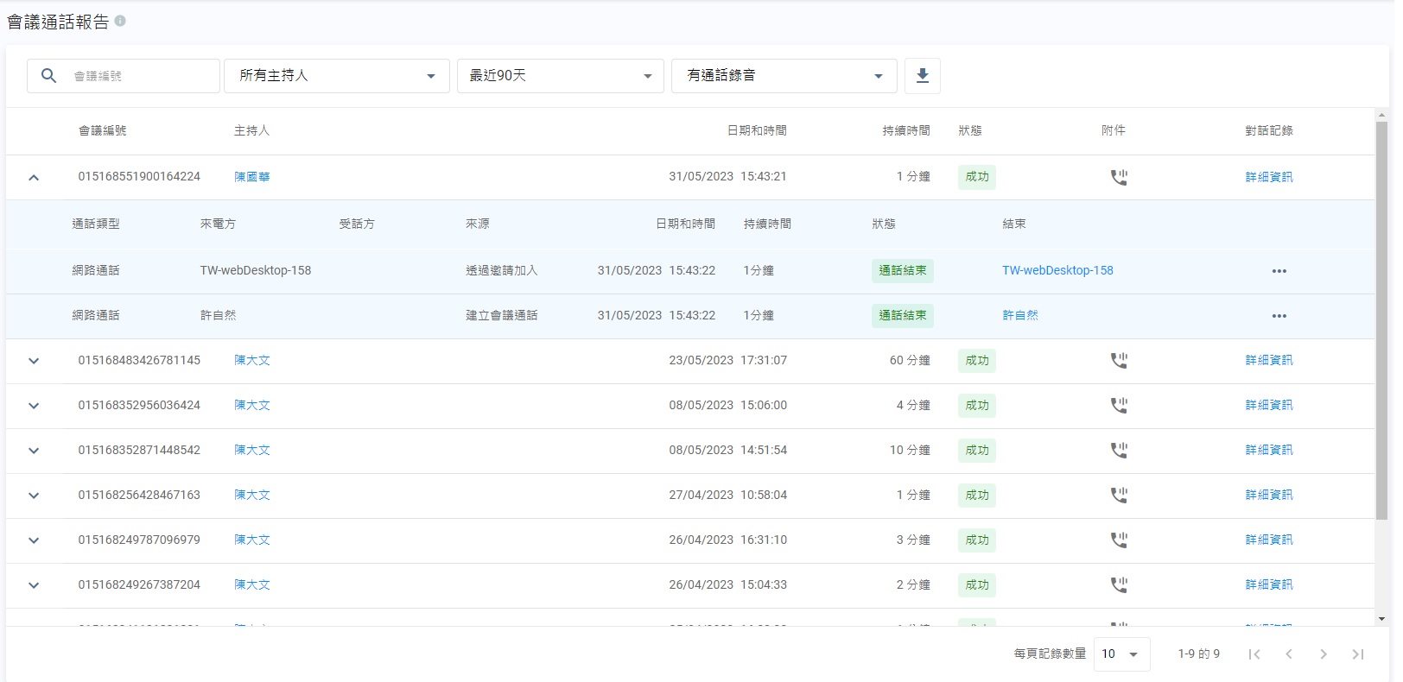Open more options for 許自然 call row
The width and height of the screenshot is (1403, 682).
pos(1279,316)
